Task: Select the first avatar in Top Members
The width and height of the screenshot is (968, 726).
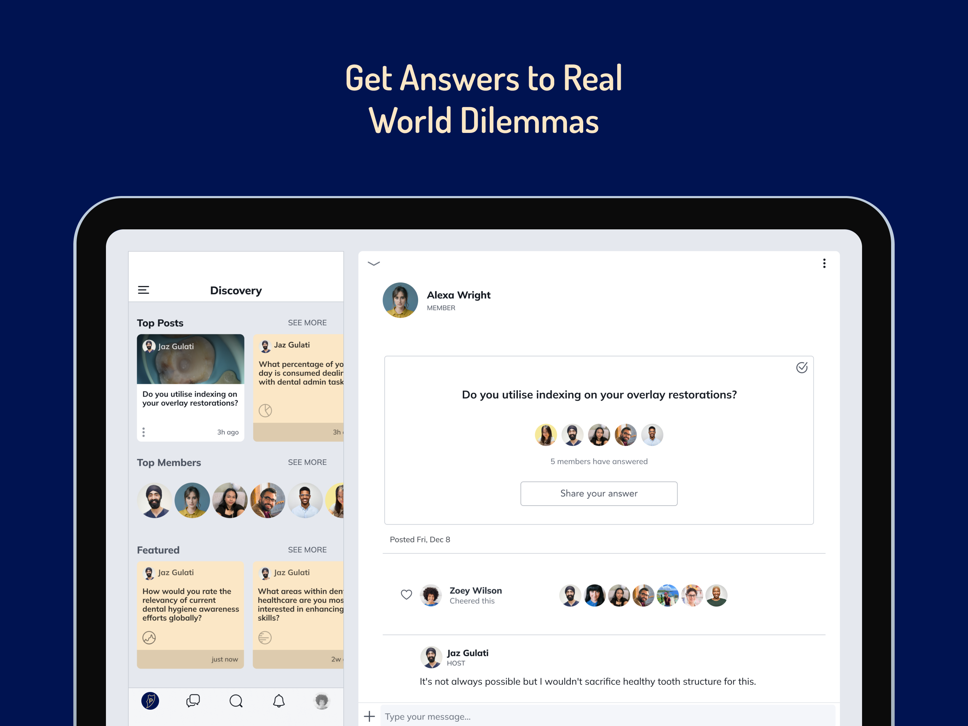Action: [154, 500]
